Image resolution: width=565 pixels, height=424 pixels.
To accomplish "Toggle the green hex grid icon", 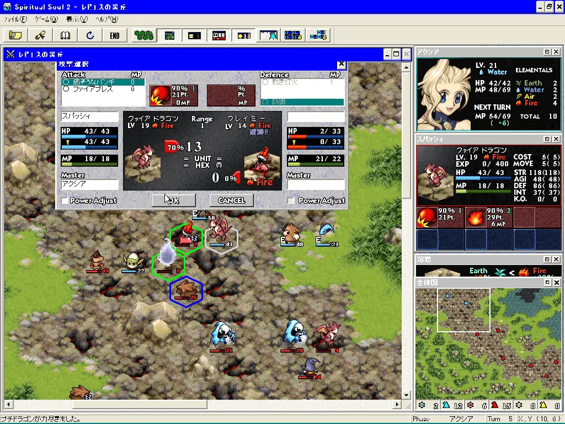I will point(145,35).
